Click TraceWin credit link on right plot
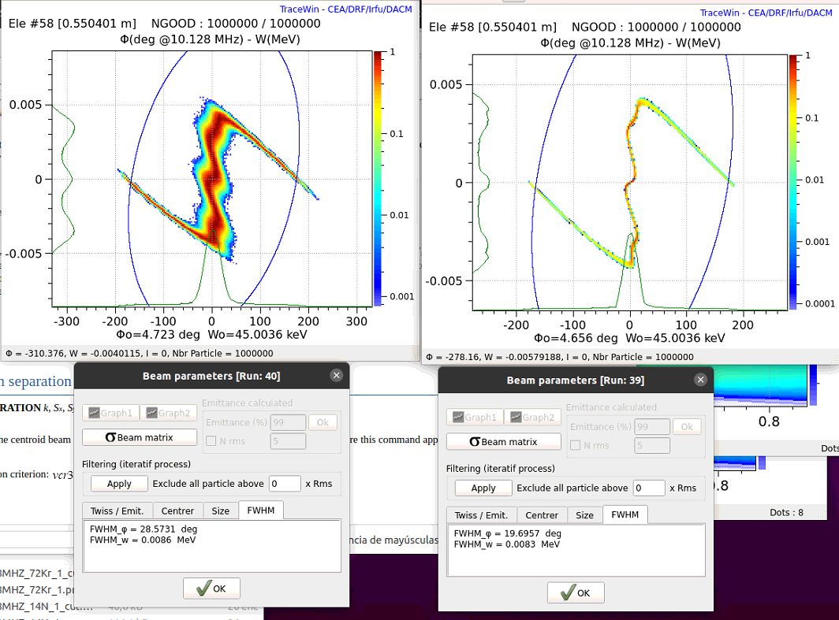This screenshot has width=839, height=620. [x=766, y=13]
